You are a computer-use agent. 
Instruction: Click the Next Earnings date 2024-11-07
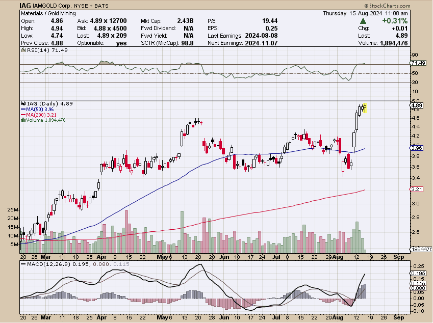pos(261,43)
